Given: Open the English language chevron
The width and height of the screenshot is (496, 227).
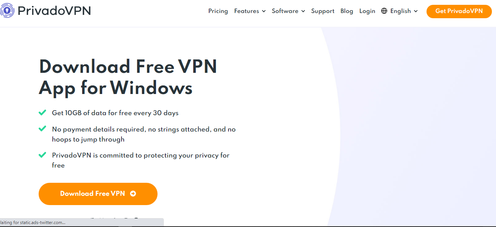Looking at the screenshot, I should (x=416, y=12).
